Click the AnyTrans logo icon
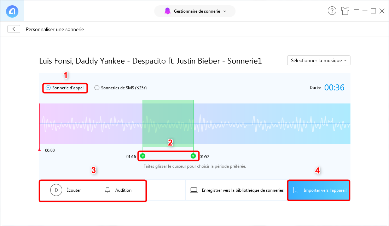Image resolution: width=389 pixels, height=226 pixels. 12,11
